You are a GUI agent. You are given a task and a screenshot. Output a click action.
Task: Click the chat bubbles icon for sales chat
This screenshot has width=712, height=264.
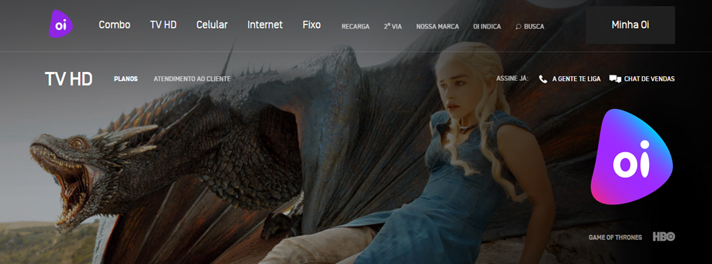[616, 79]
